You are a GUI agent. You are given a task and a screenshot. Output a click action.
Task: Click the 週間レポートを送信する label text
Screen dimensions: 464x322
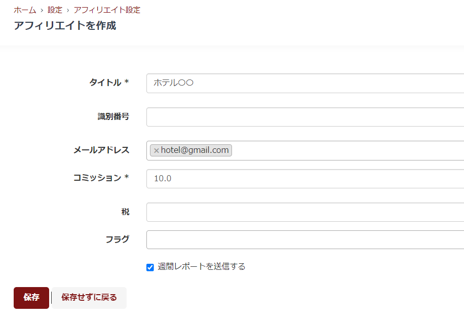point(201,267)
